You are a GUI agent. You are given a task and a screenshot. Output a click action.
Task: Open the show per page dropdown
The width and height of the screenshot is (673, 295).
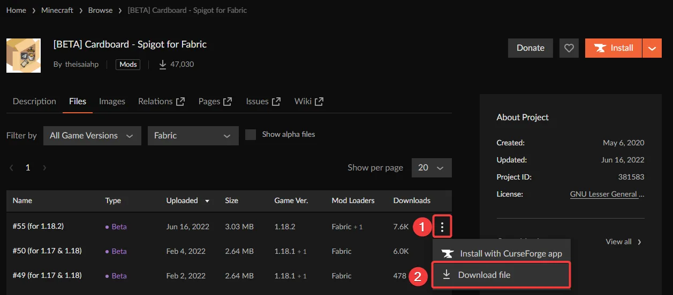[x=431, y=168]
